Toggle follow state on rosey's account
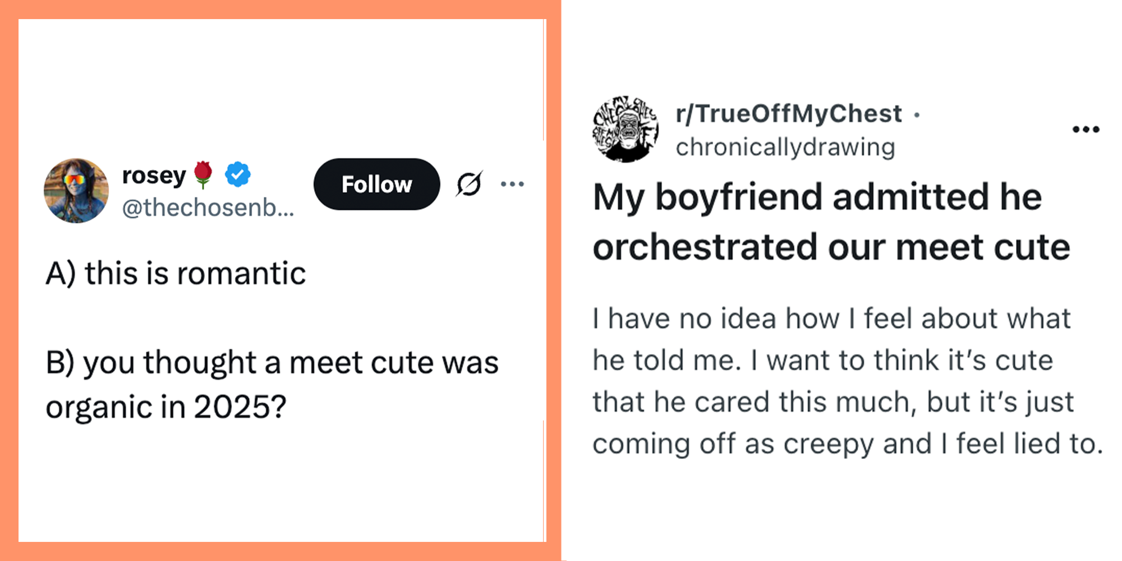1122x561 pixels. click(x=376, y=183)
